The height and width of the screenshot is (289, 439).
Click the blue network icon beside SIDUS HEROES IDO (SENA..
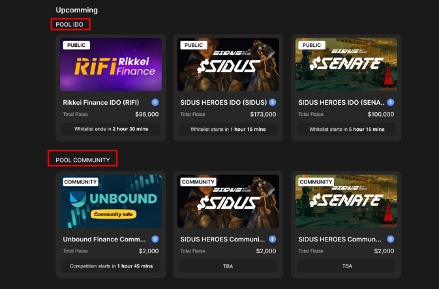(x=390, y=102)
